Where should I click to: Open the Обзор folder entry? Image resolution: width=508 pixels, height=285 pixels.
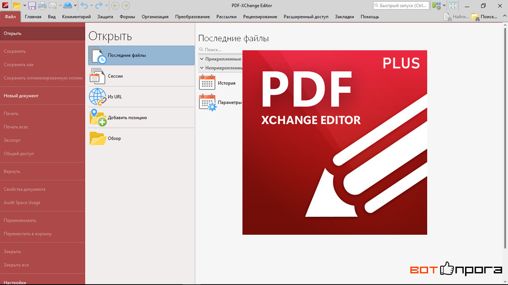(x=141, y=138)
